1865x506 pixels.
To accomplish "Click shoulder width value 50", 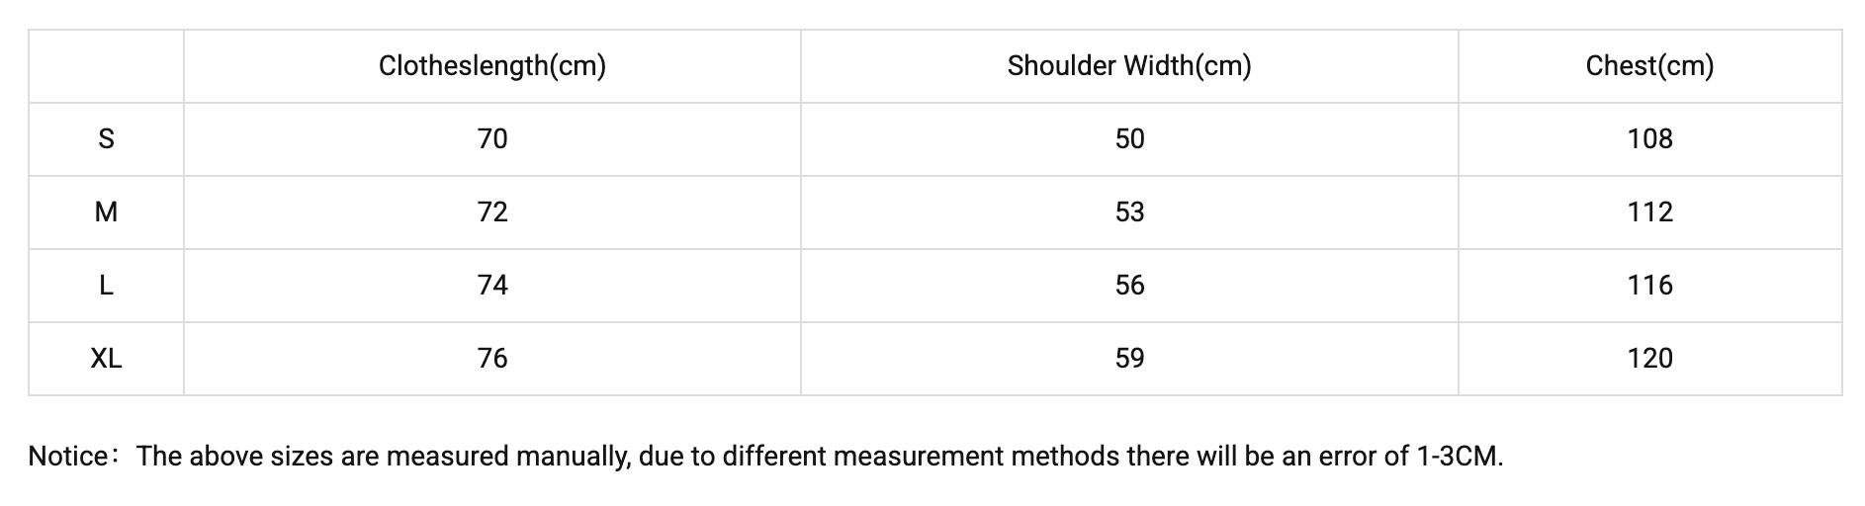I will point(1129,139).
